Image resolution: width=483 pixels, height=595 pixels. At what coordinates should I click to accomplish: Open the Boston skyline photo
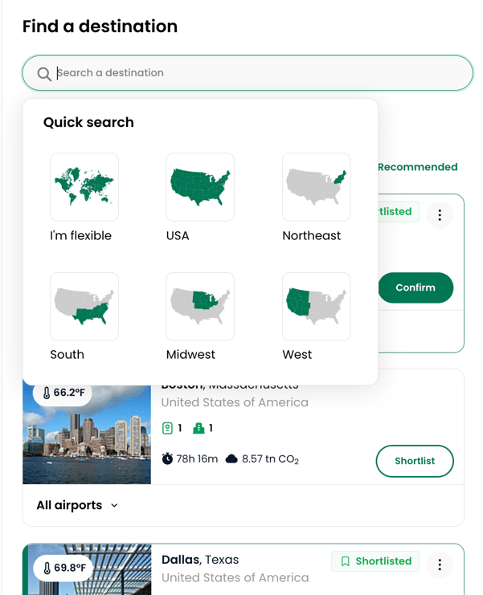tap(87, 434)
